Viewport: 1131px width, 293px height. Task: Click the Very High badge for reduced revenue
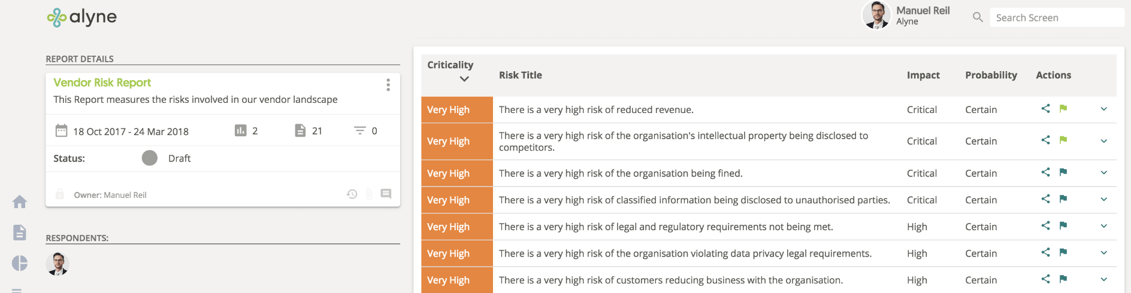click(457, 109)
